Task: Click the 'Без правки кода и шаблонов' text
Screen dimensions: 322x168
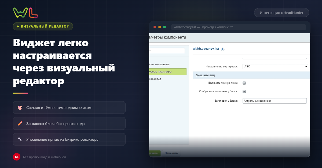Action: click(x=45, y=157)
